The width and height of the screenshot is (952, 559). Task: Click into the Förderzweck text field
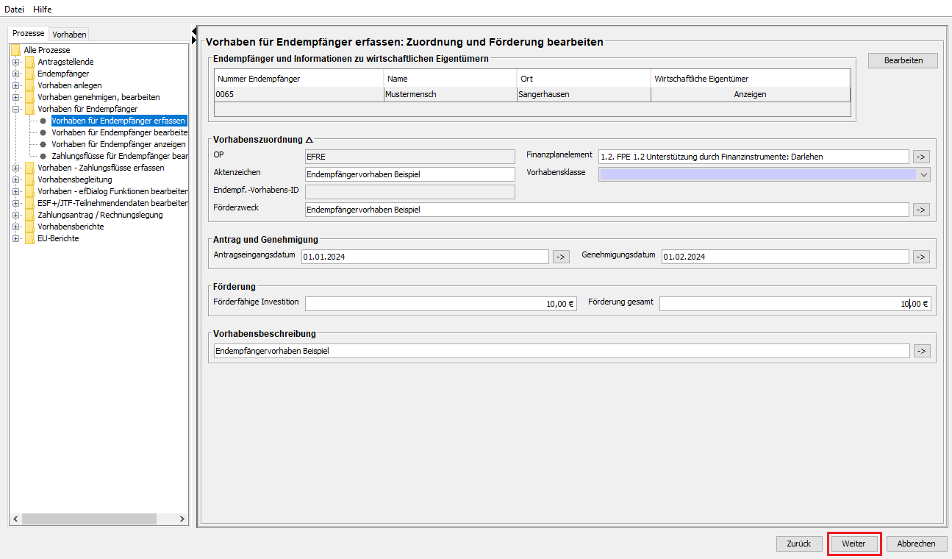607,210
